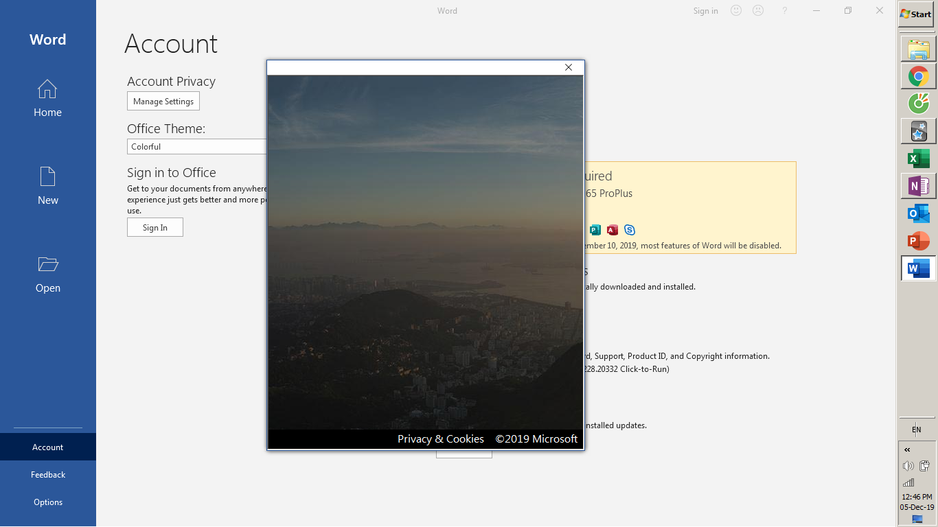Send a frown with the sad face icon

tap(758, 11)
